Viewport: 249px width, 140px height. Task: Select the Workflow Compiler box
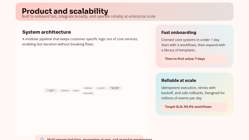tap(88, 88)
